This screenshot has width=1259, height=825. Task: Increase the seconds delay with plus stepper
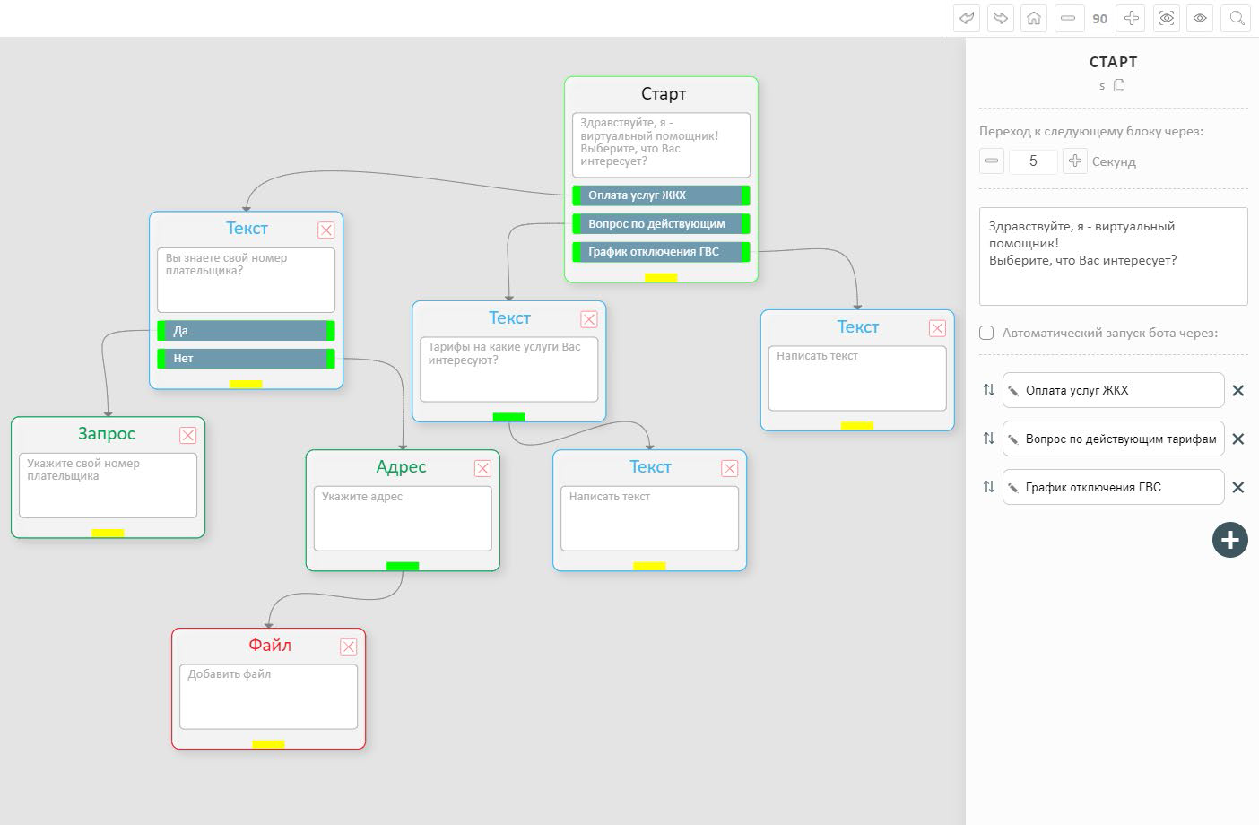(x=1074, y=161)
